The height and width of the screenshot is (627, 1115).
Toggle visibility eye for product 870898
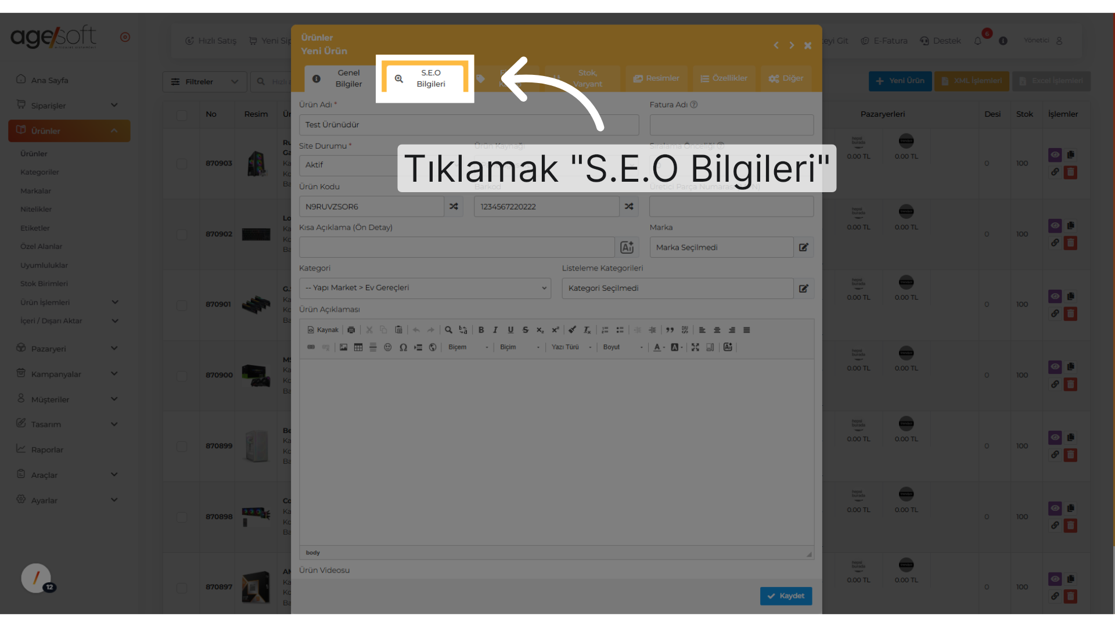click(1055, 509)
